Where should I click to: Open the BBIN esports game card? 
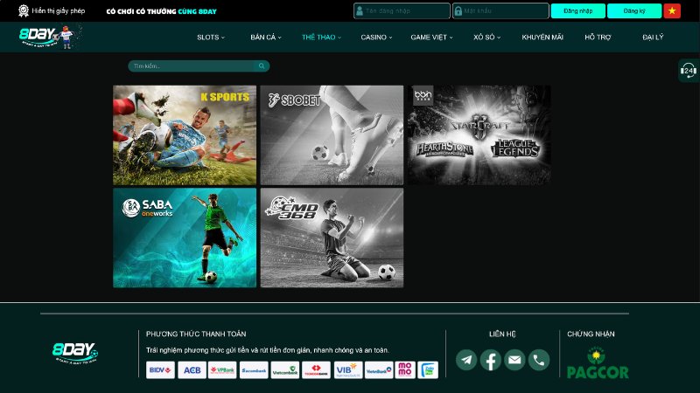tap(479, 135)
